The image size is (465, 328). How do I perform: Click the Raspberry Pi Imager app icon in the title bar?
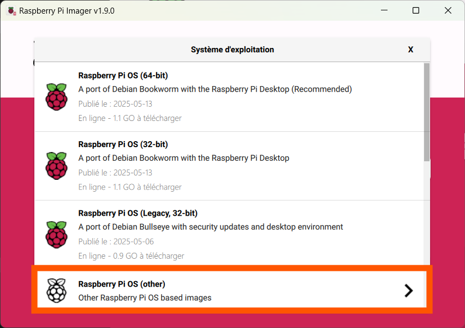(12, 11)
